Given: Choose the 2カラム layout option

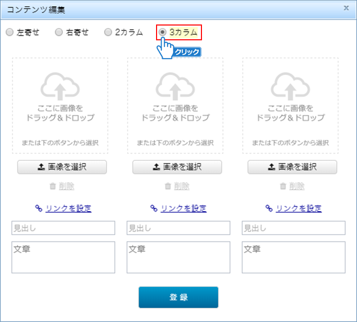Looking at the screenshot, I should [x=108, y=33].
